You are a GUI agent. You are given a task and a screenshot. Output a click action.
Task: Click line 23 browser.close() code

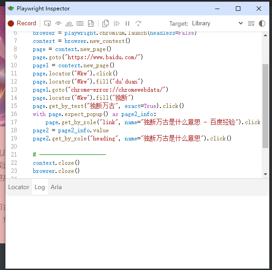(56, 171)
